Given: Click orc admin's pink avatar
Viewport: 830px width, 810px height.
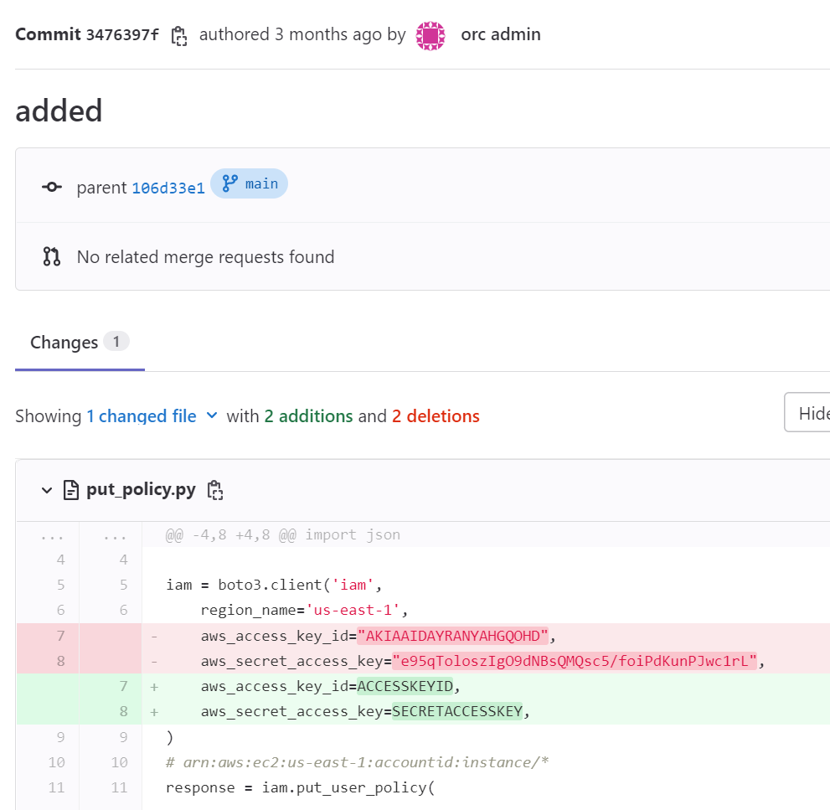Looking at the screenshot, I should click(430, 35).
